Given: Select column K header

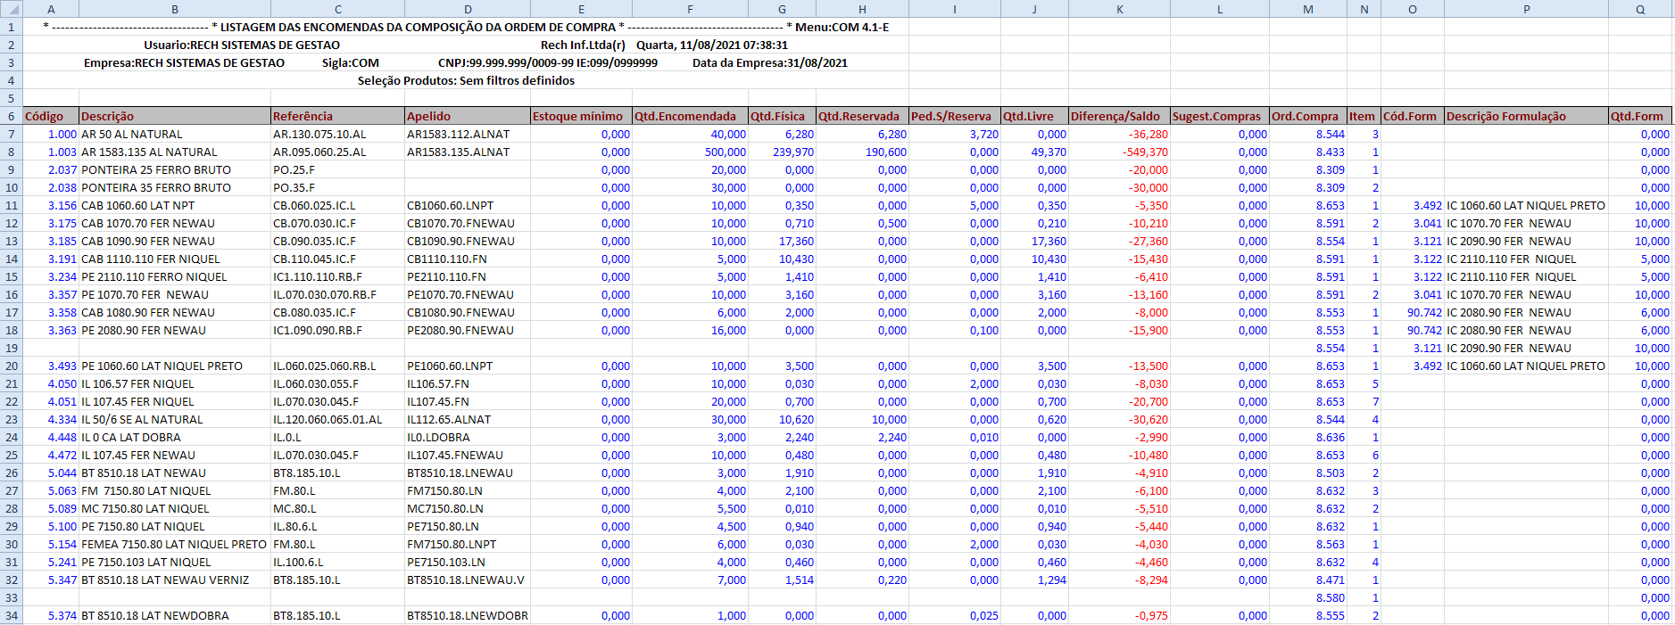Looking at the screenshot, I should [1119, 9].
